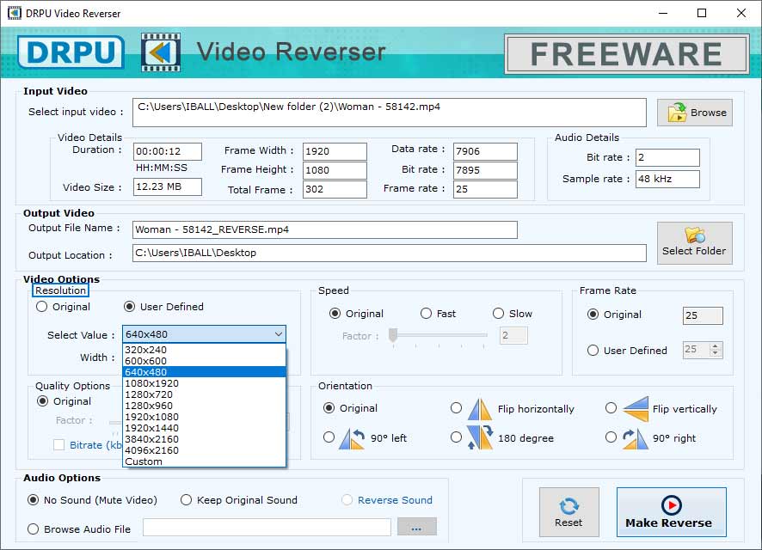Click the speed Factor slider handle
Screen dimensions: 762x550
[x=393, y=335]
